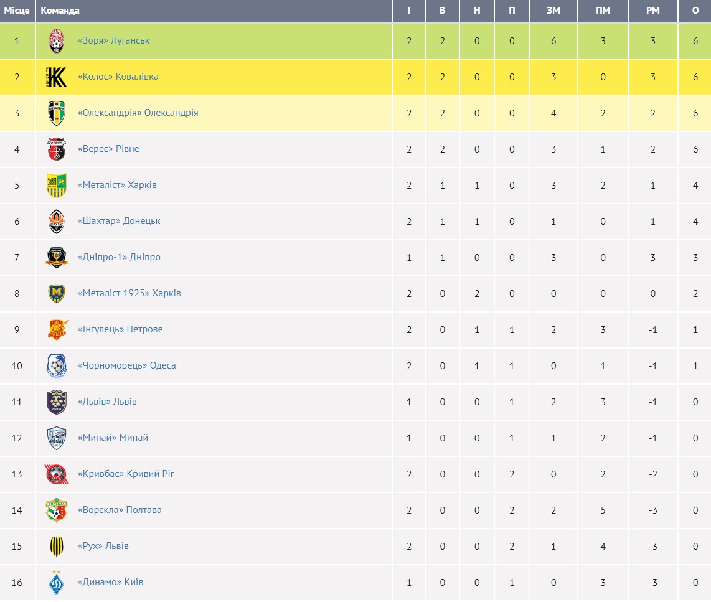The image size is (711, 602).
Task: Click the Zorya Luhansk club crest
Action: coord(57,41)
